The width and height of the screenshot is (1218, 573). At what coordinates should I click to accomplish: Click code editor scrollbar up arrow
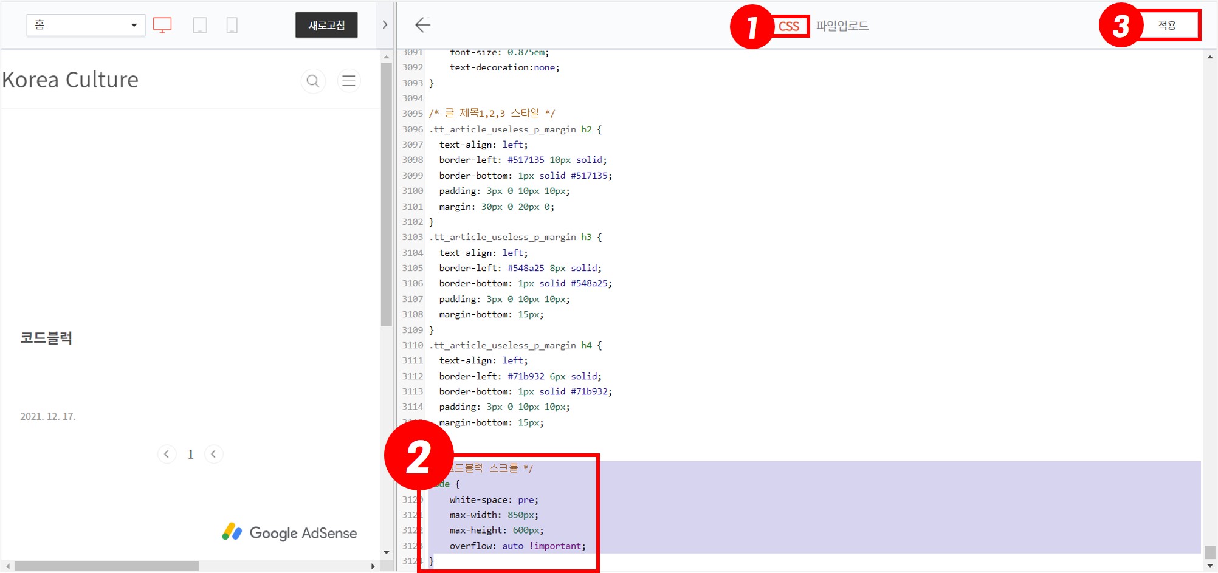(1210, 57)
